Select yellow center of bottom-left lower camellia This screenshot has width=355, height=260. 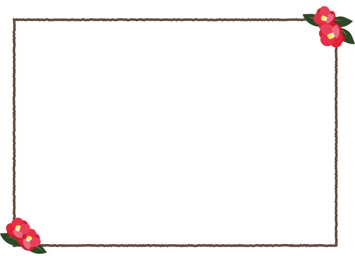(29, 239)
